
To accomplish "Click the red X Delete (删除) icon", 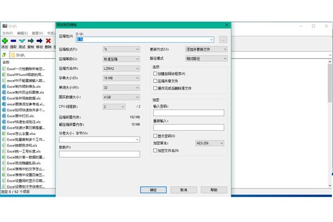I will pos(48,41).
